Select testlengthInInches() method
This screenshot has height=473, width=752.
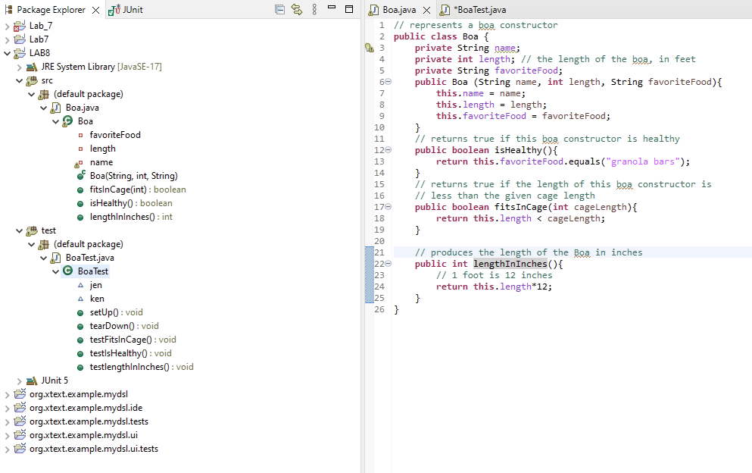[x=142, y=367]
